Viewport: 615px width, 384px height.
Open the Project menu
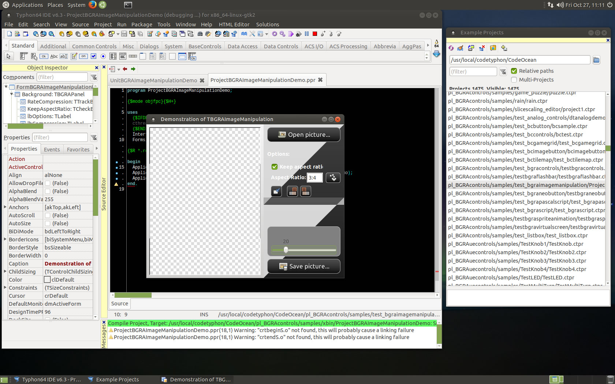[x=103, y=25]
